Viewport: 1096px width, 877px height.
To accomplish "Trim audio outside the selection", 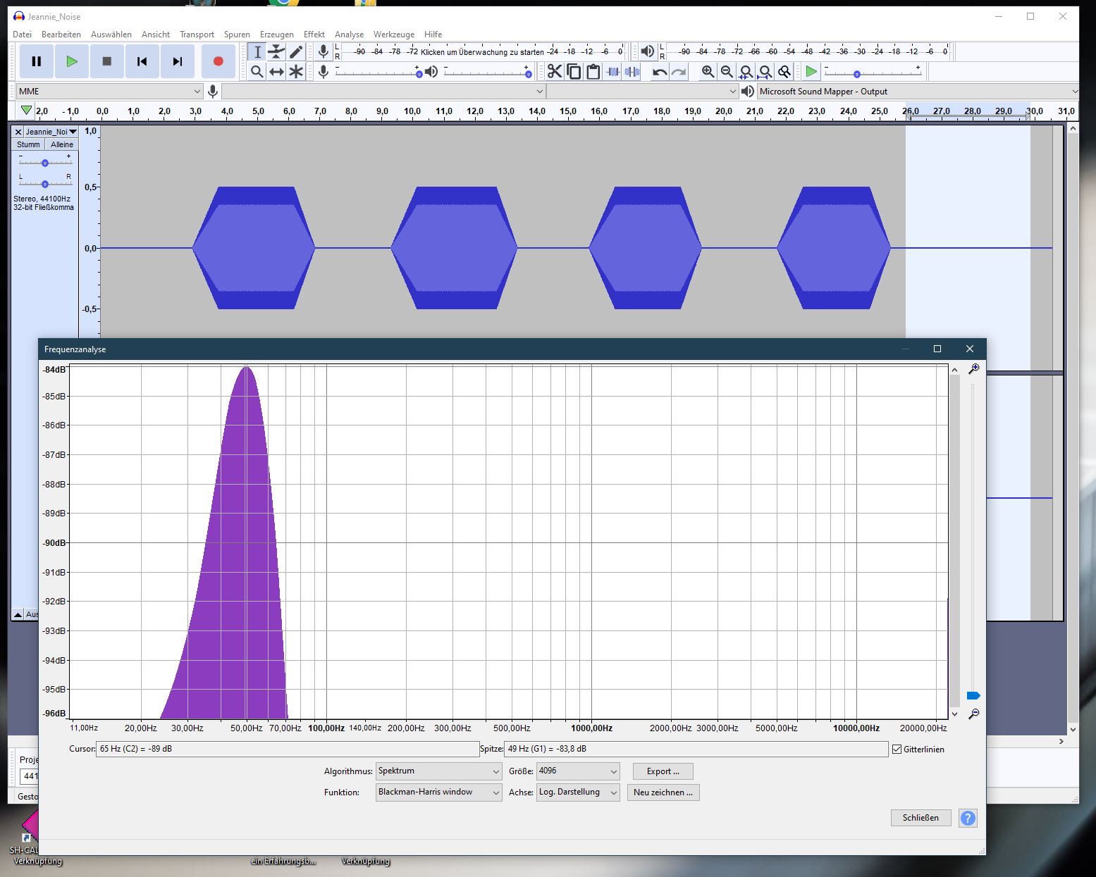I will [612, 71].
